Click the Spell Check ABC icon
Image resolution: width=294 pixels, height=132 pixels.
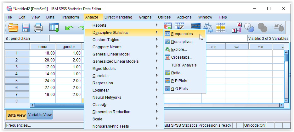coord(279,28)
